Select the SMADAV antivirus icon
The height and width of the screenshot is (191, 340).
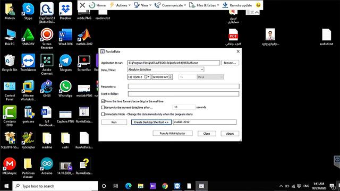tap(28, 37)
